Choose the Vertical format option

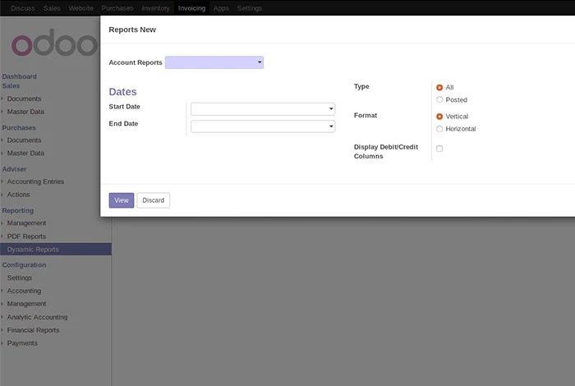click(x=439, y=117)
